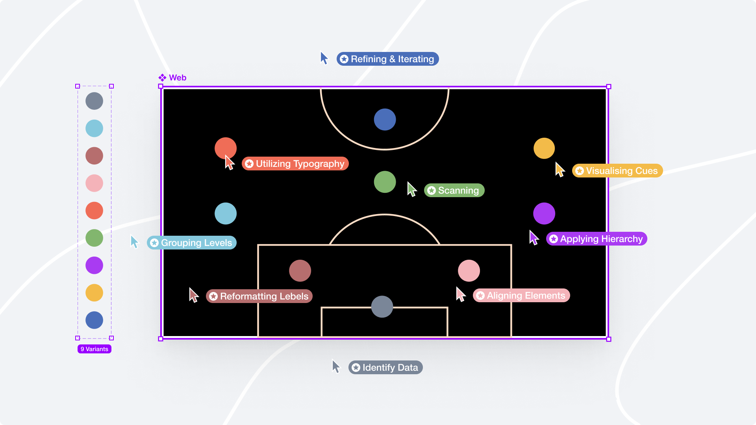Click the blue circle element on field
756x425 pixels.
[384, 120]
